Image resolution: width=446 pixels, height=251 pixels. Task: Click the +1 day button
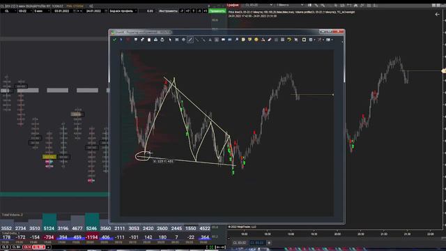(205, 11)
